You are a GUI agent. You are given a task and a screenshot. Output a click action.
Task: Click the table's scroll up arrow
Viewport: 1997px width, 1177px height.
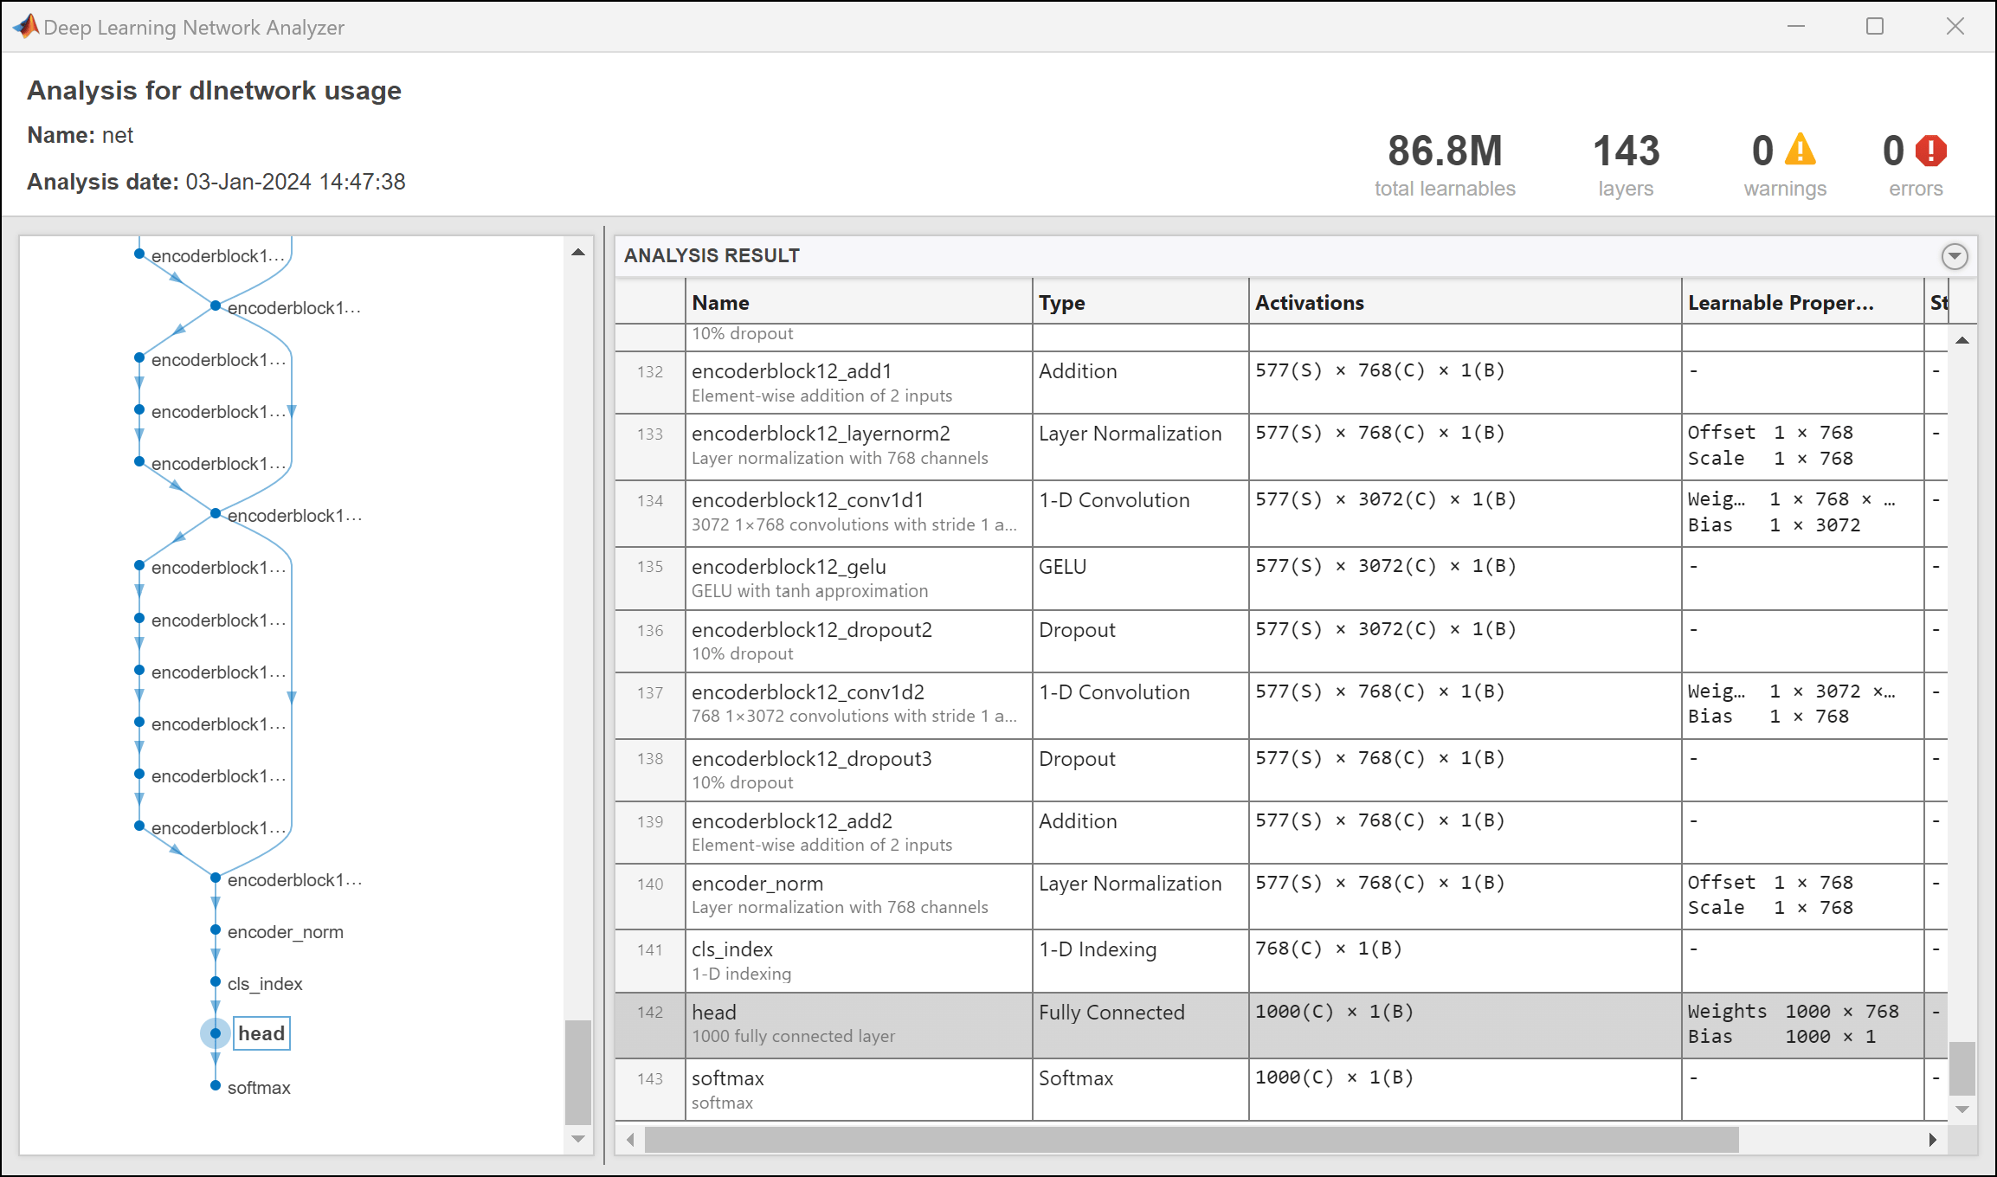pos(1962,341)
